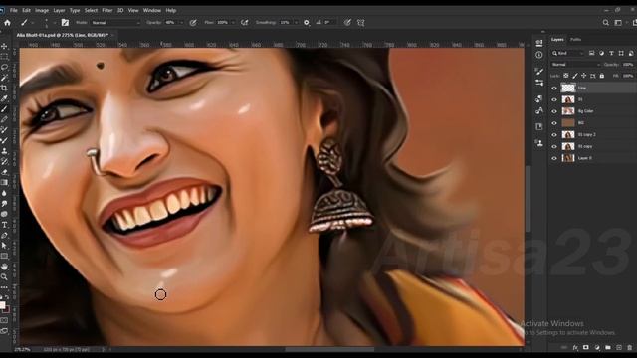Open the Image menu
This screenshot has width=637, height=358.
[x=42, y=10]
